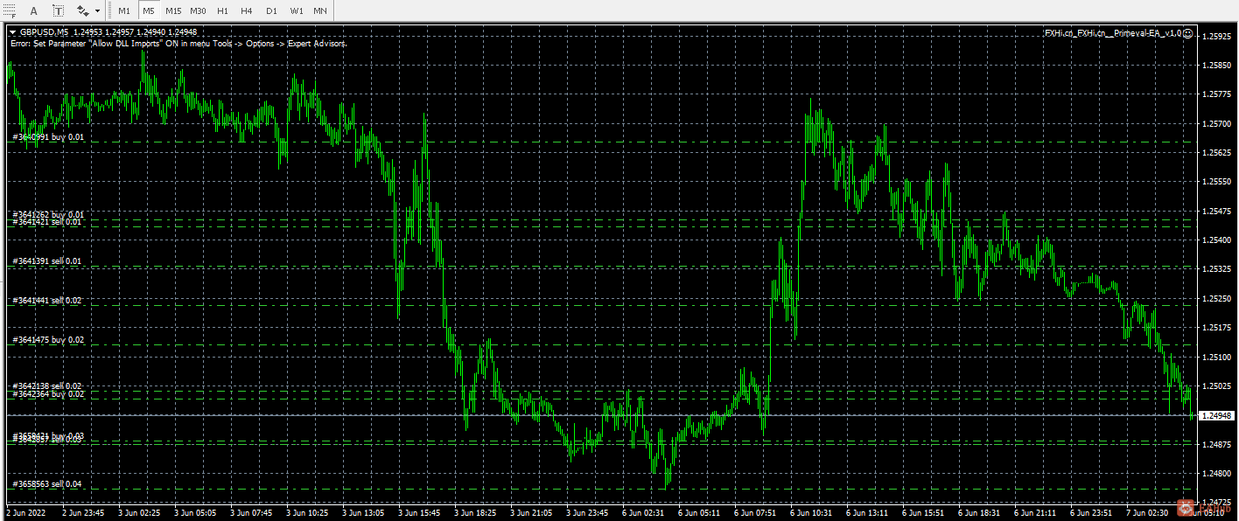Select order line #3658563 sell 0.04

tap(47, 483)
